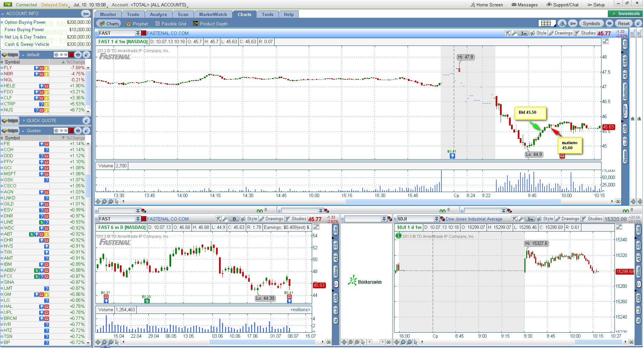Click the yellow speaker icon in the CLF row
Viewport: 643px width, 348px height.
point(47,98)
